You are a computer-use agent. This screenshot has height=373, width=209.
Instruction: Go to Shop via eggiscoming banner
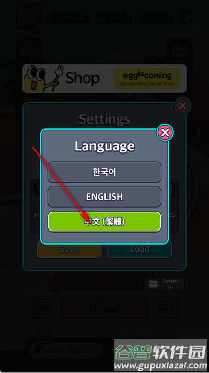pos(147,79)
